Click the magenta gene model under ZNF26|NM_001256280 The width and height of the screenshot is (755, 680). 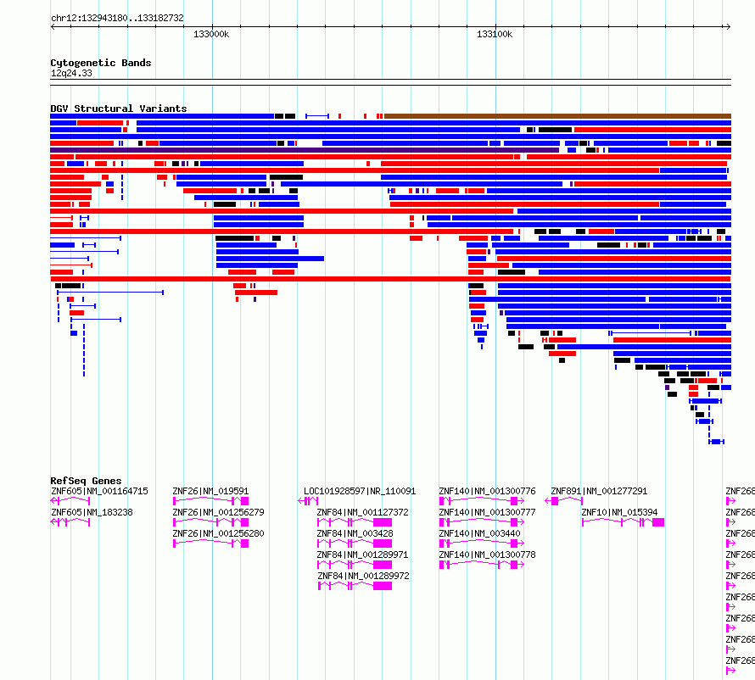tap(211, 543)
